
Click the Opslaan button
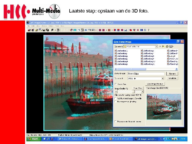coord(172,74)
